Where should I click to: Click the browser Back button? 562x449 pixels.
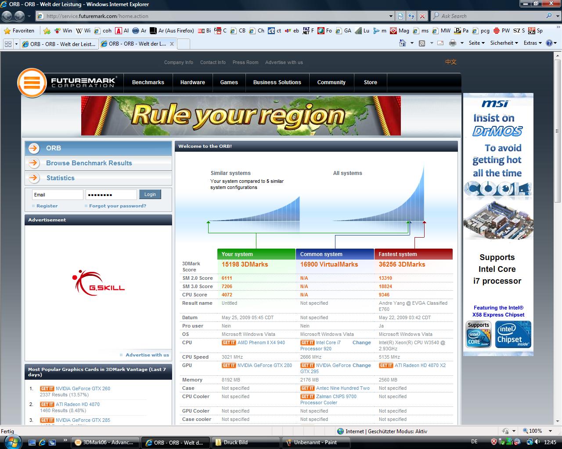[x=7, y=16]
